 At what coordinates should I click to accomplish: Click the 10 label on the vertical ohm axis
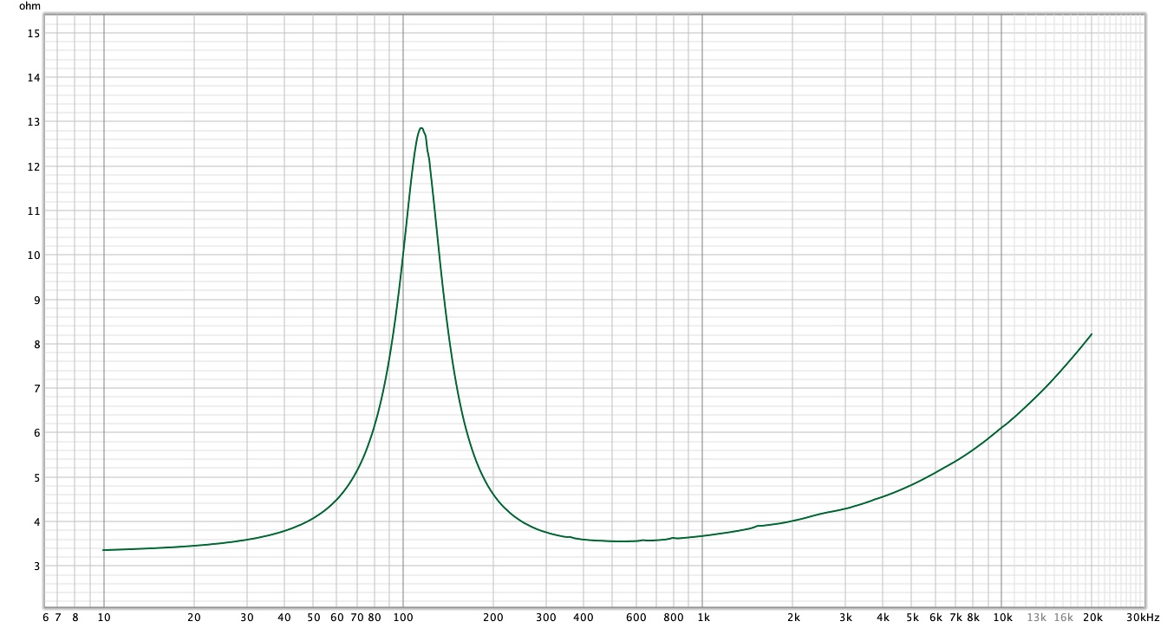point(34,256)
